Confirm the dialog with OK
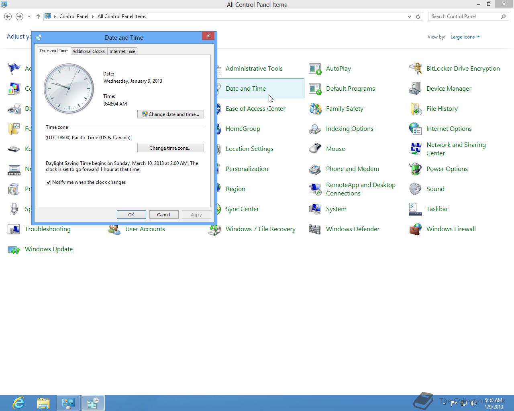 click(x=131, y=215)
